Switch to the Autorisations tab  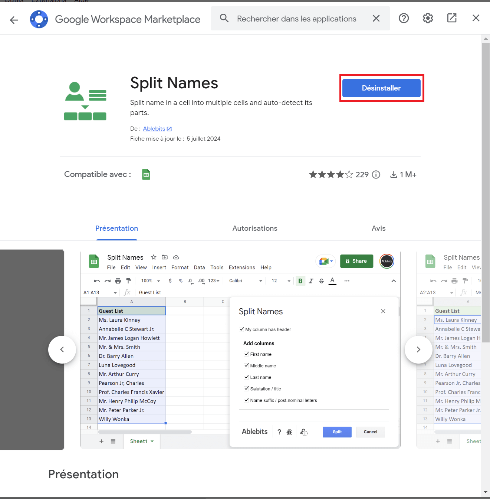(255, 229)
